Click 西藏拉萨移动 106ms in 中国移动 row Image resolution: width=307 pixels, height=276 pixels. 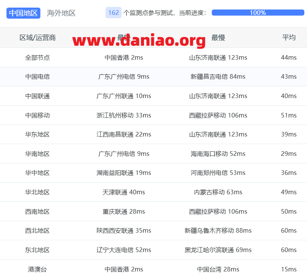pos(218,115)
